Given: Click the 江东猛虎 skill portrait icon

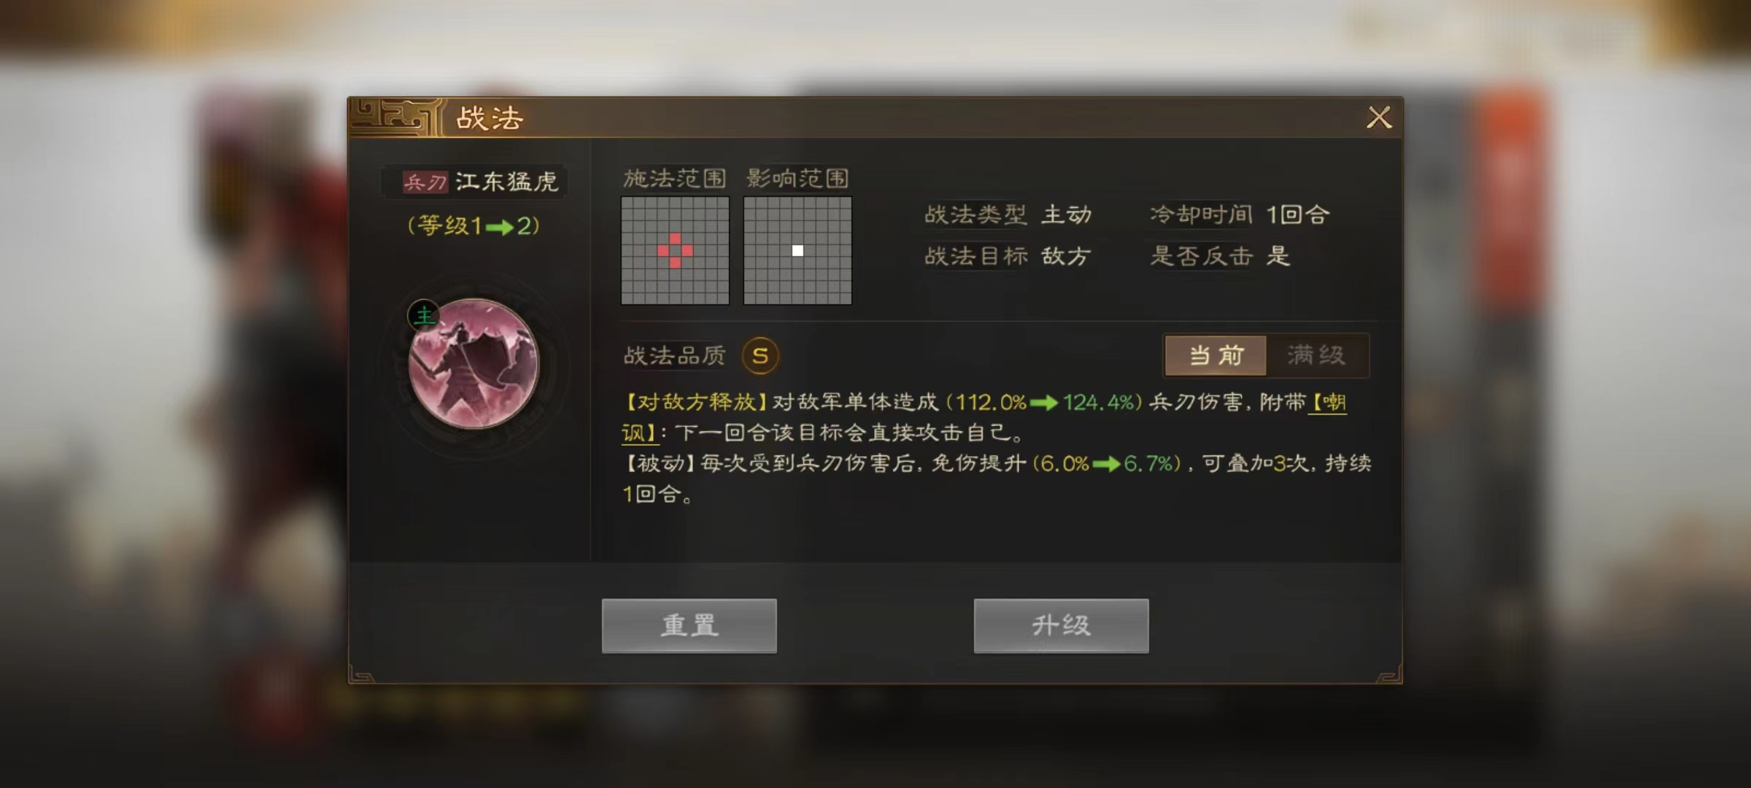Looking at the screenshot, I should point(473,363).
